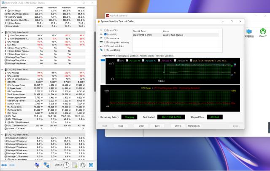This screenshot has height=171, width=270.
Task: Select the Temperatures tab
Action: [108, 56]
